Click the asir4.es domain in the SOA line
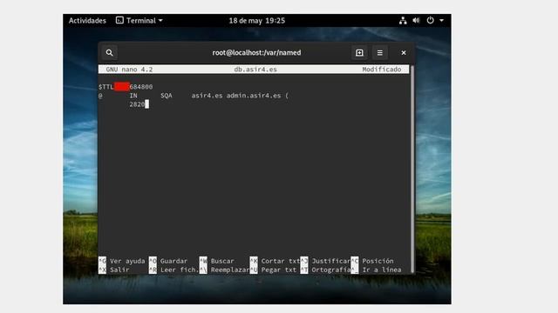 207,96
